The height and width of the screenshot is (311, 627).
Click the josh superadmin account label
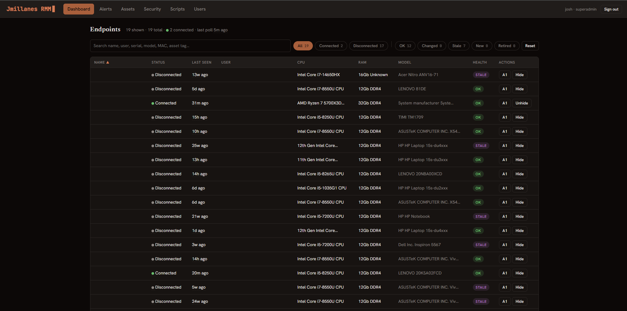[580, 9]
